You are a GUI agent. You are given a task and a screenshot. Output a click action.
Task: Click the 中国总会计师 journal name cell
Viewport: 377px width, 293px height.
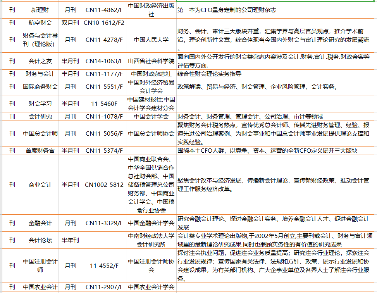tap(39, 134)
